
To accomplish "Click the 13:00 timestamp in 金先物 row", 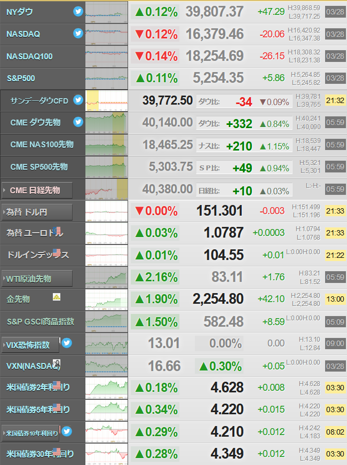I will click(335, 299).
